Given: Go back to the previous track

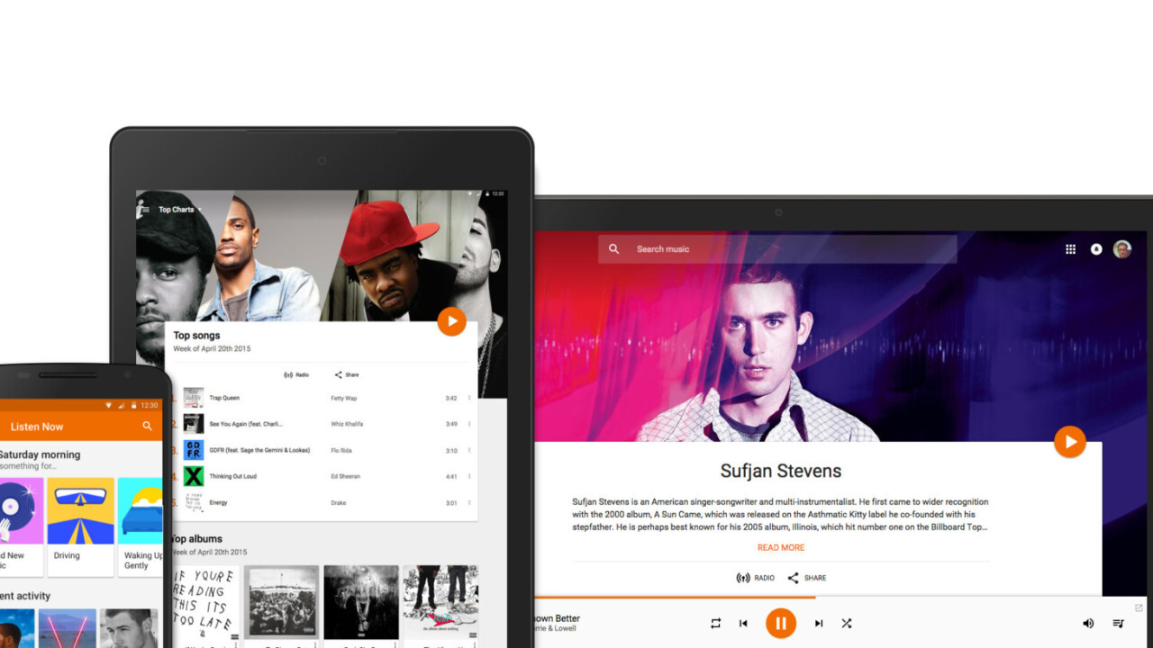Looking at the screenshot, I should 743,623.
